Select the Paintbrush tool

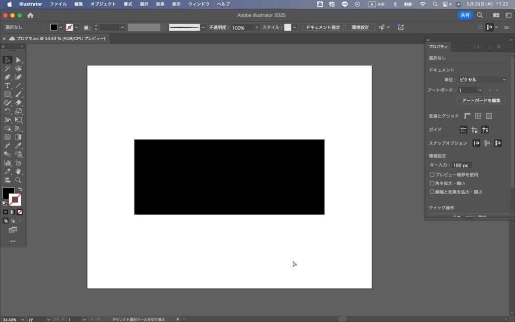point(19,94)
